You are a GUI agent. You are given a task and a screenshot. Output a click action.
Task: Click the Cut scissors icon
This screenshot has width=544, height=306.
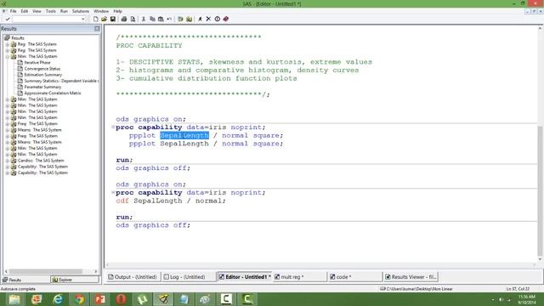144,19
